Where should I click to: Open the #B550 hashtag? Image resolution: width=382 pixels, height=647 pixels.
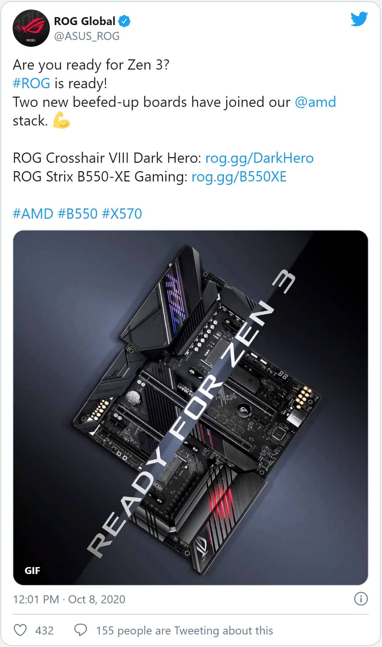pos(78,214)
